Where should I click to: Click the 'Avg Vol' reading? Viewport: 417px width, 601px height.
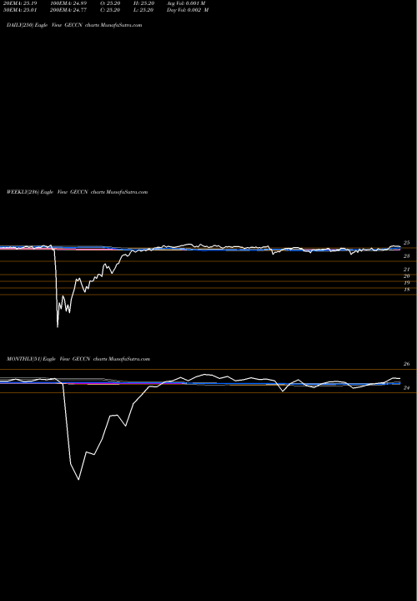pos(186,3)
